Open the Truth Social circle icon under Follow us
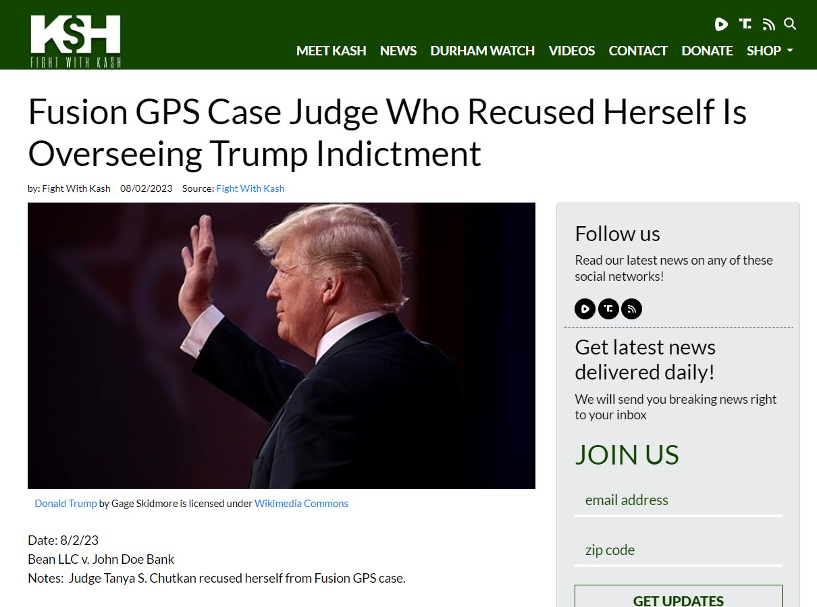This screenshot has width=817, height=607. pos(608,309)
